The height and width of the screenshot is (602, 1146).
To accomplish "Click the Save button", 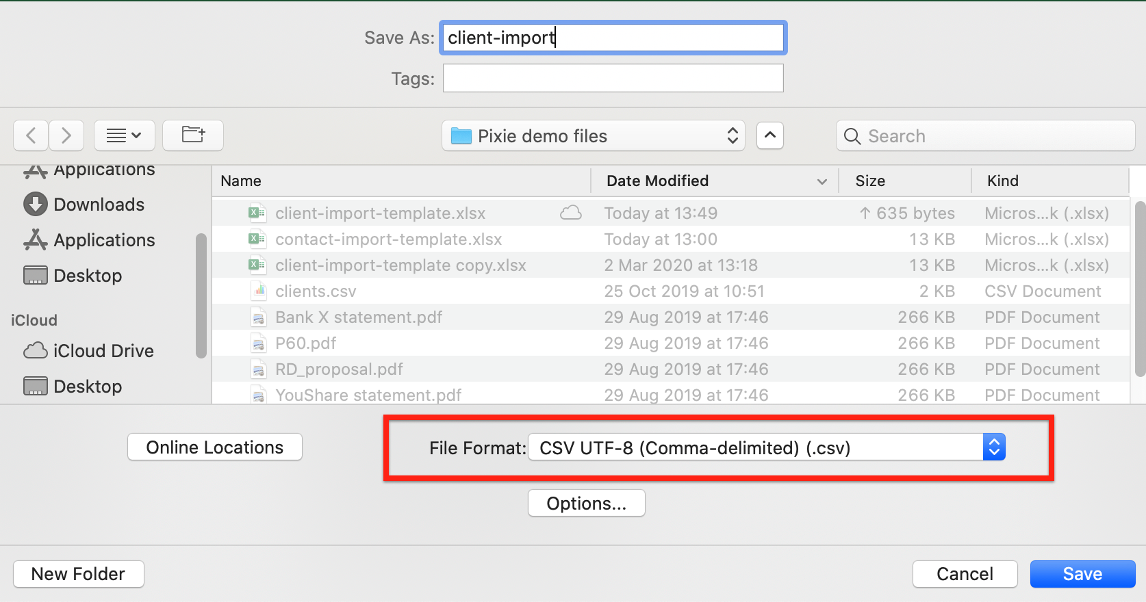I will (1082, 574).
